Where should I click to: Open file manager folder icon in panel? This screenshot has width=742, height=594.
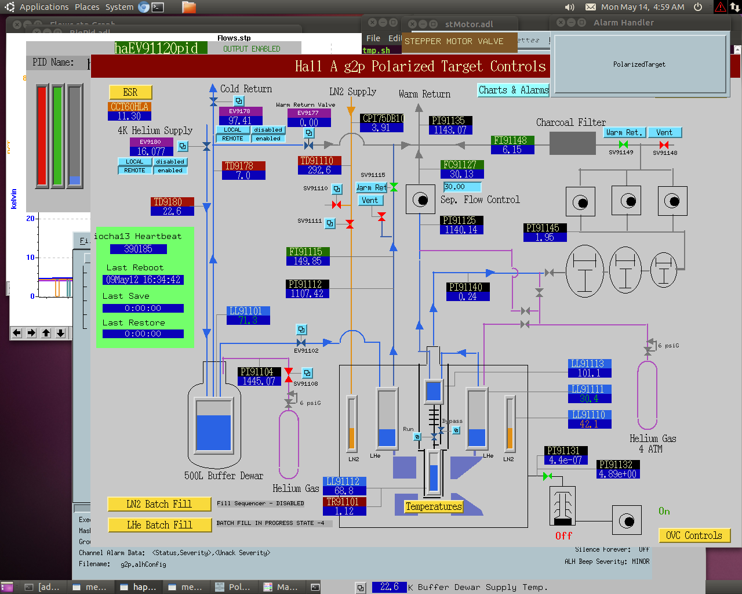pyautogui.click(x=188, y=7)
